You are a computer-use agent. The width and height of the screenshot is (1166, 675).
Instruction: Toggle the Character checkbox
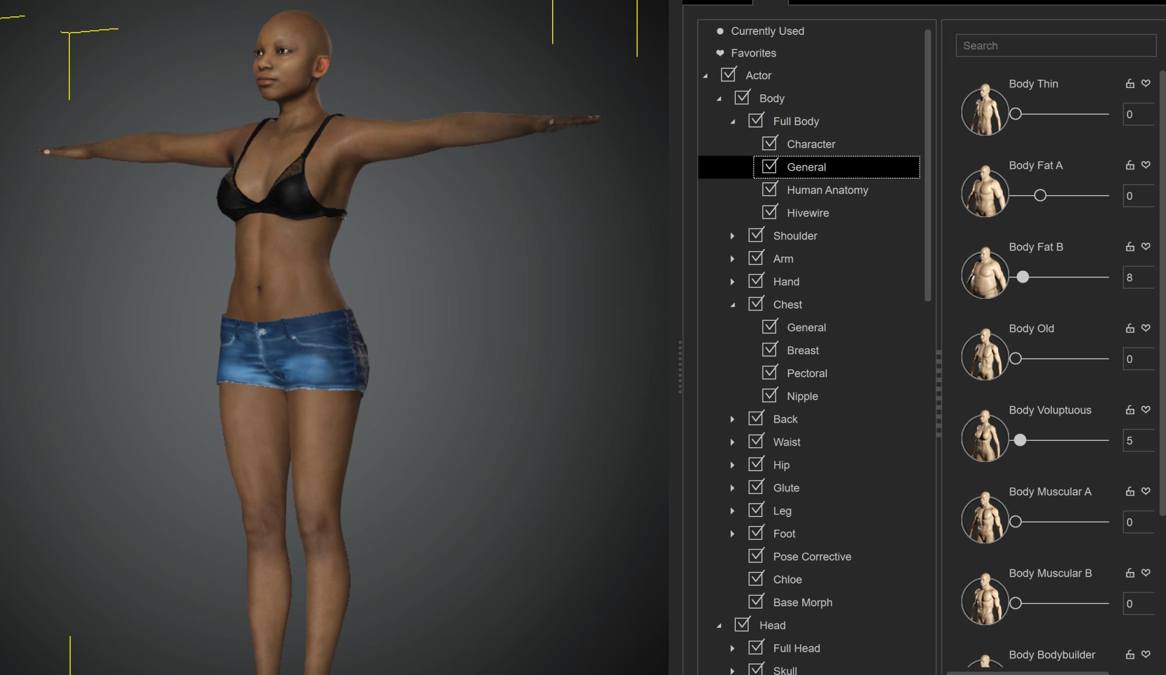point(770,143)
